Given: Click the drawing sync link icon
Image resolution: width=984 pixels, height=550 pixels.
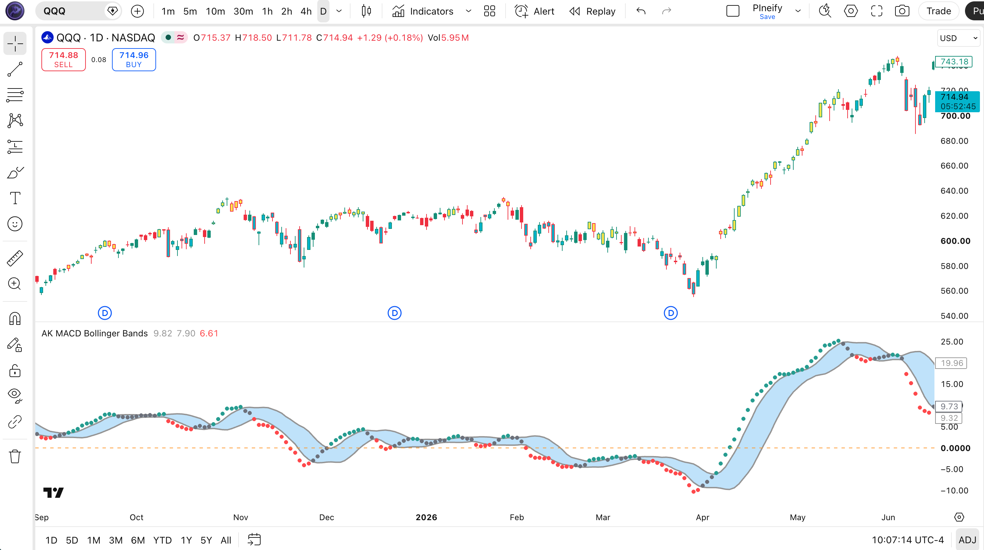Looking at the screenshot, I should [x=15, y=422].
